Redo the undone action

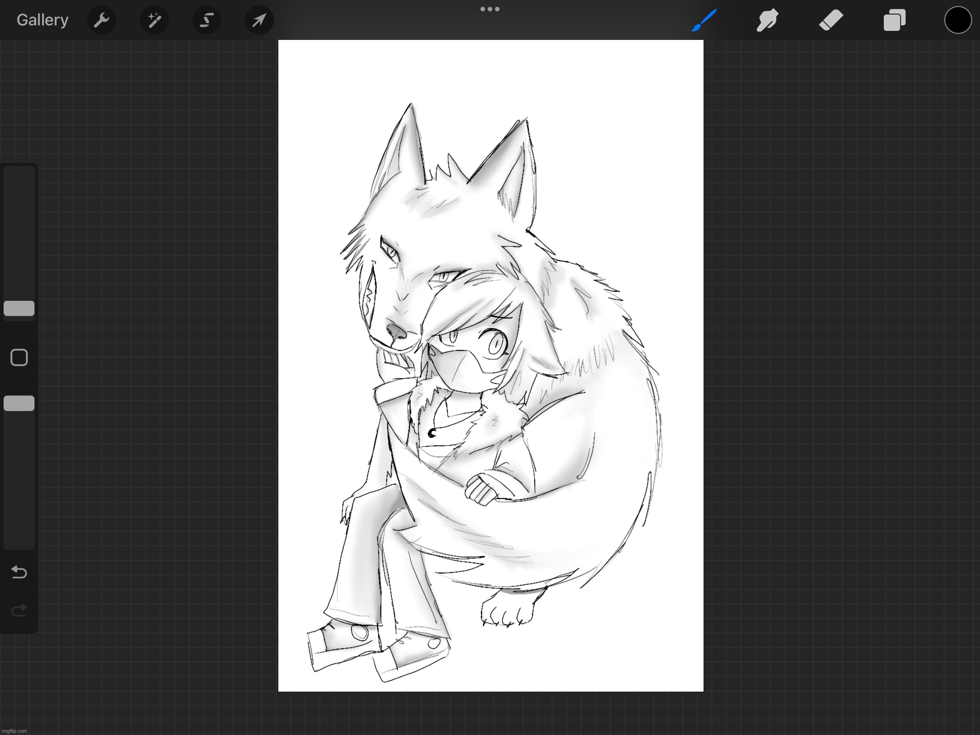point(19,611)
